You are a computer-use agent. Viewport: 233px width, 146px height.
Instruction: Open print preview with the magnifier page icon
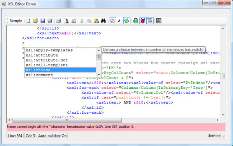point(66,21)
